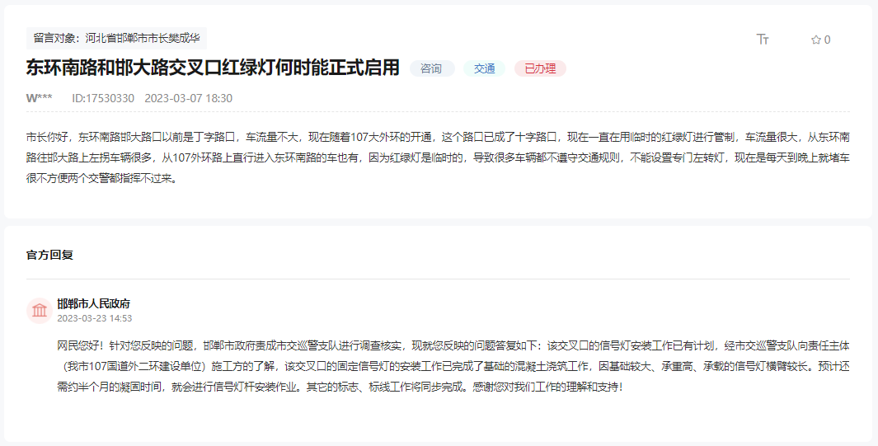Click the 留言对象 河北省邯郸市市长 label
878x446 pixels.
pyautogui.click(x=116, y=38)
